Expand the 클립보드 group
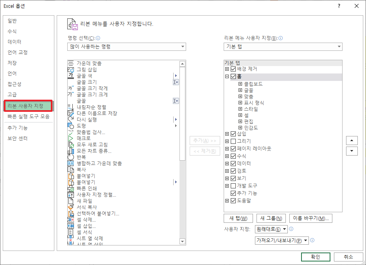 tap(240, 84)
